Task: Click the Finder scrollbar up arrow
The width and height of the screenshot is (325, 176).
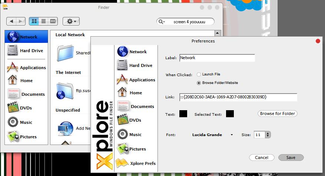Action: (x=217, y=33)
